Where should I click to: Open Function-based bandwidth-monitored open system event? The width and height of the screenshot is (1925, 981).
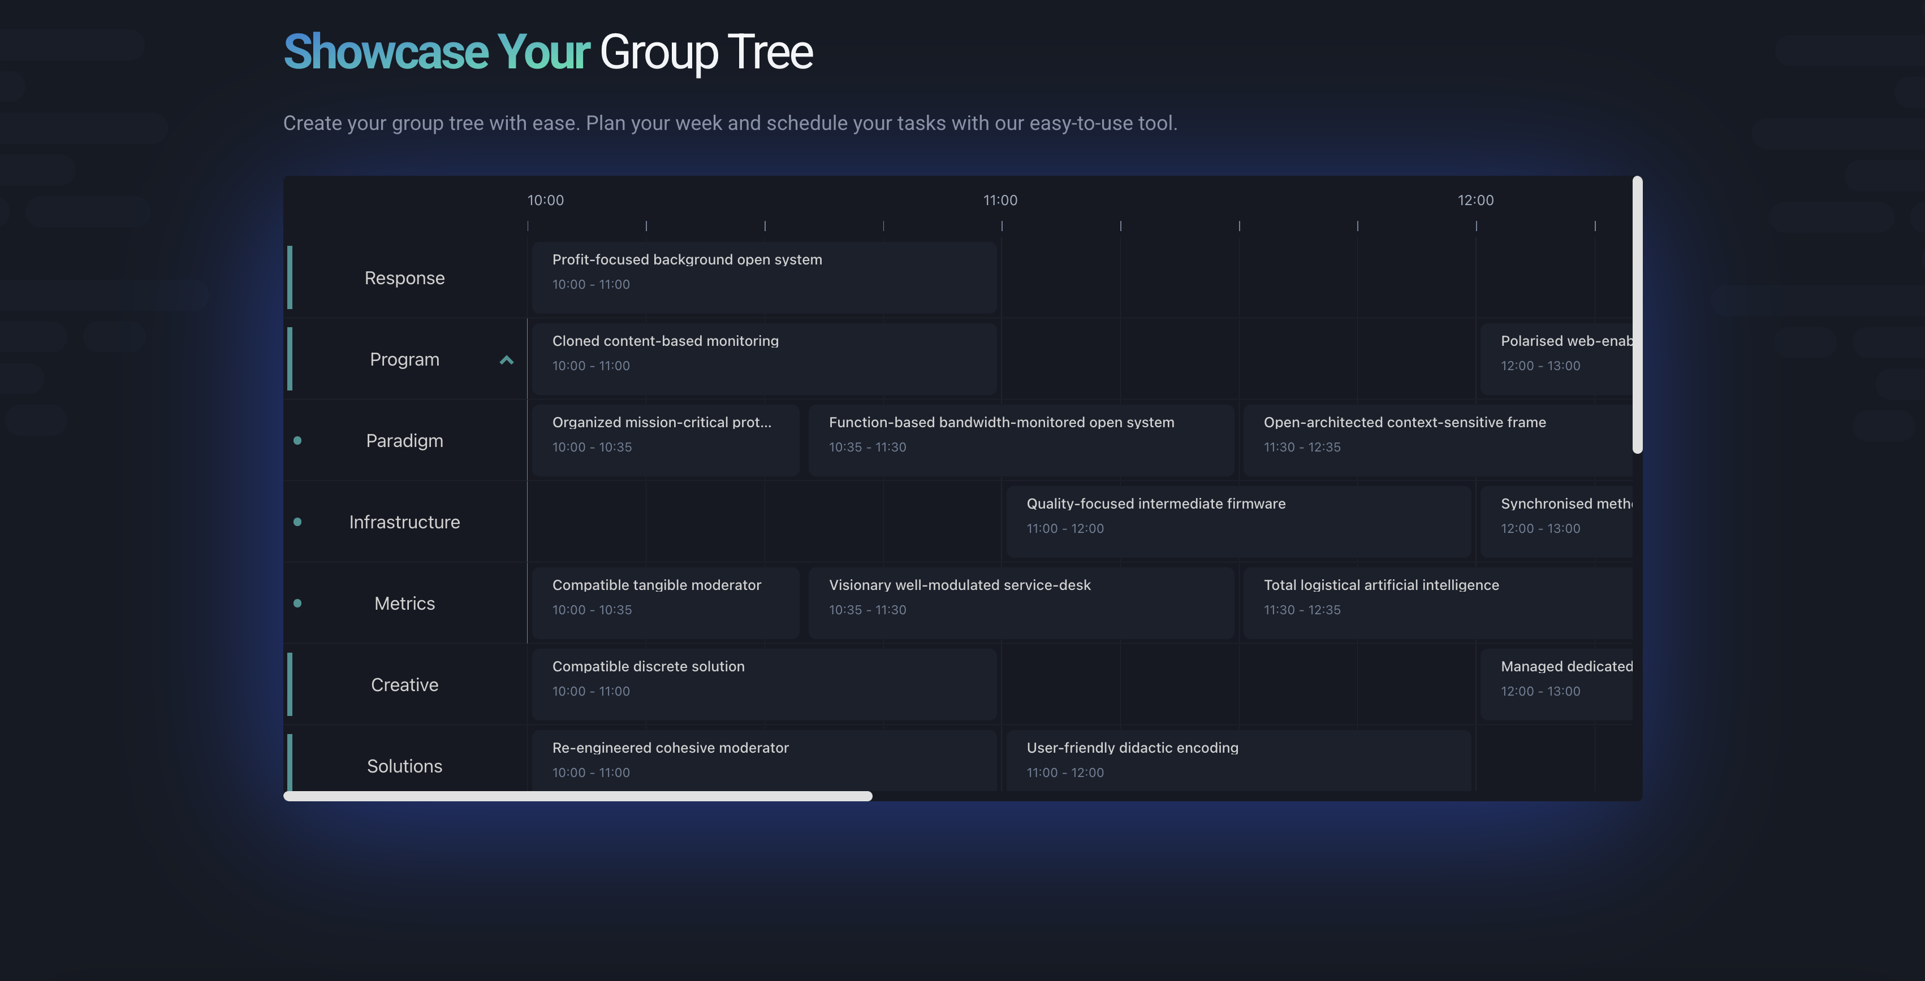click(1020, 440)
